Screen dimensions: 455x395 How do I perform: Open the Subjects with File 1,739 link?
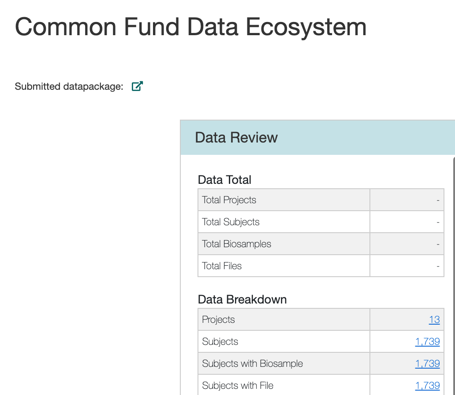pos(427,386)
